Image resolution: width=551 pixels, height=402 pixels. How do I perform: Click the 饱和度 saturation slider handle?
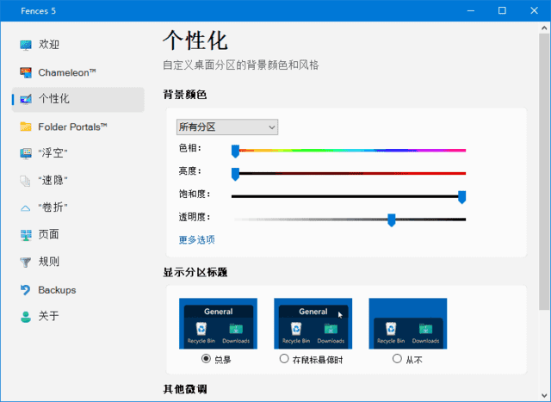[x=462, y=197]
